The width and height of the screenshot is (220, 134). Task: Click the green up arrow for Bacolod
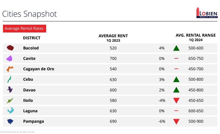tap(176, 48)
